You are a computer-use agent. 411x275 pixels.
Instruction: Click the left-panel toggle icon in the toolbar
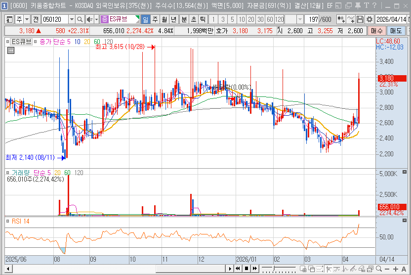10,19
